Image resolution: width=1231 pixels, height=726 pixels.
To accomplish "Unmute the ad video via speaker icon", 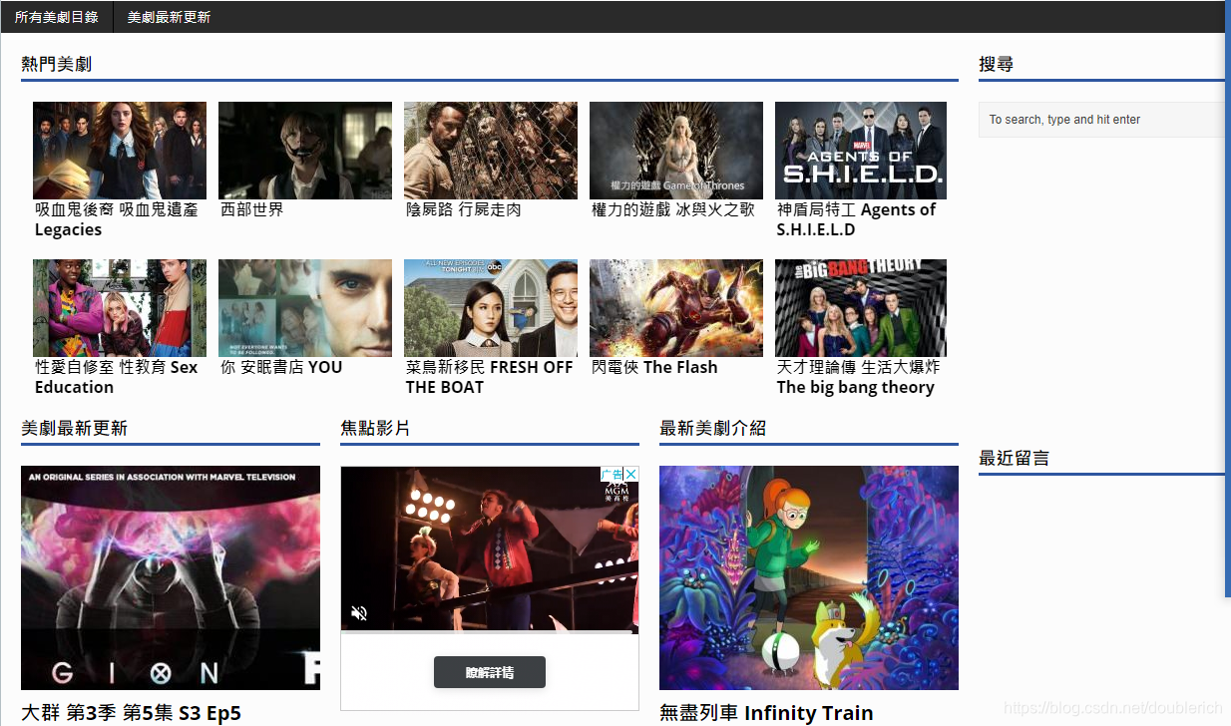I will (360, 613).
